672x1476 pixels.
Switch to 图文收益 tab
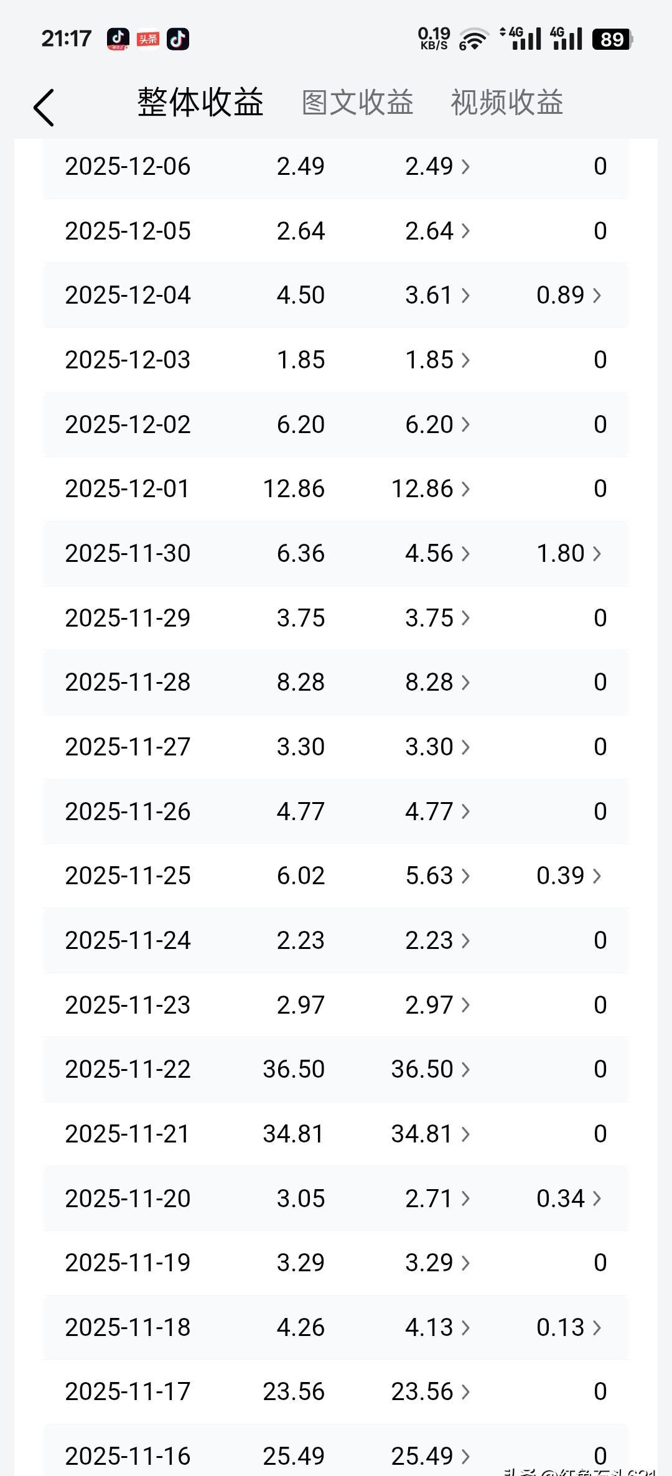358,103
